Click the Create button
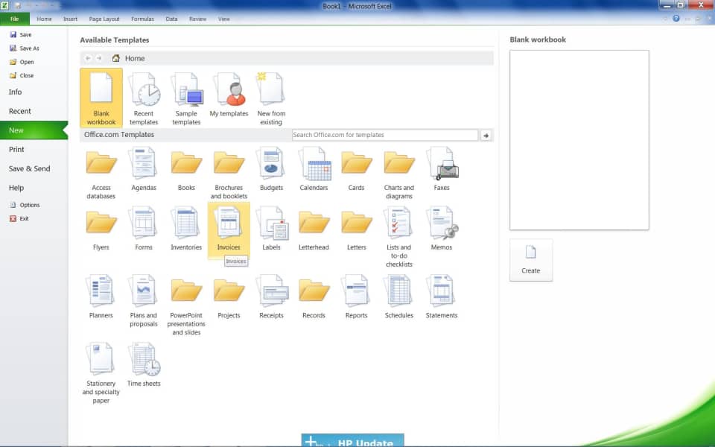This screenshot has height=447, width=715. (530, 259)
